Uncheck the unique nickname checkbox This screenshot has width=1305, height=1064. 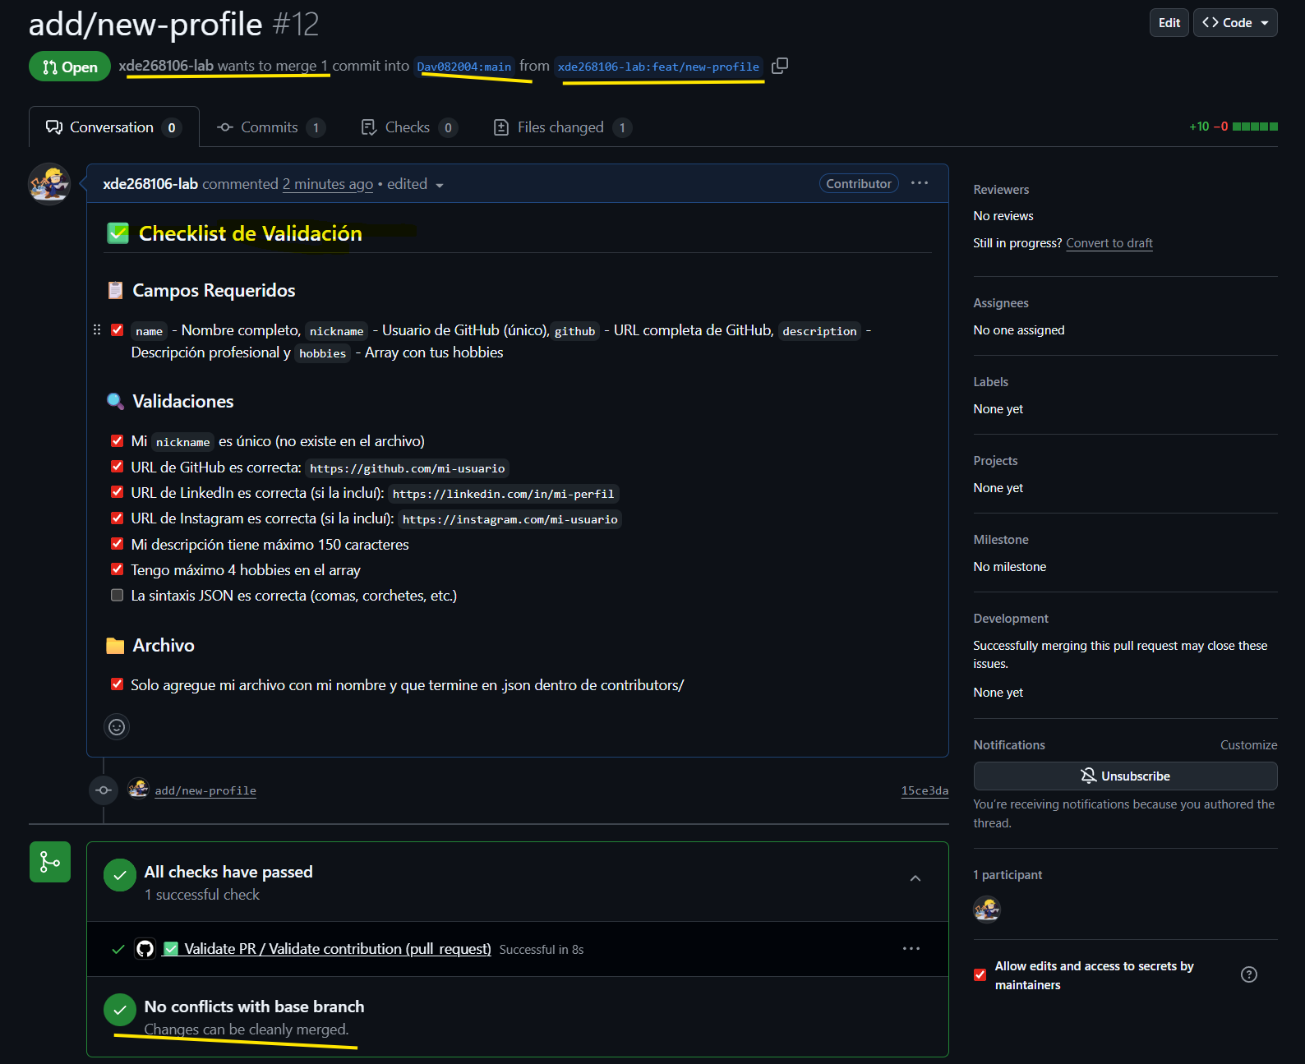118,441
